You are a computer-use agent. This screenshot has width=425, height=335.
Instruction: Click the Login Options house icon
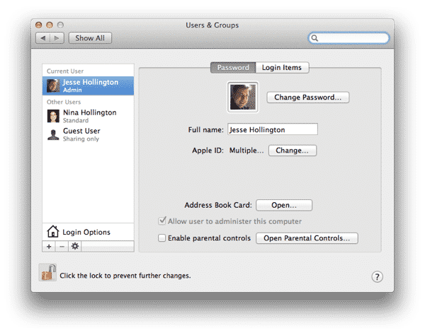53,231
